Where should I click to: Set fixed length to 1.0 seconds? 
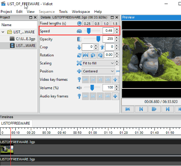(x=106, y=24)
